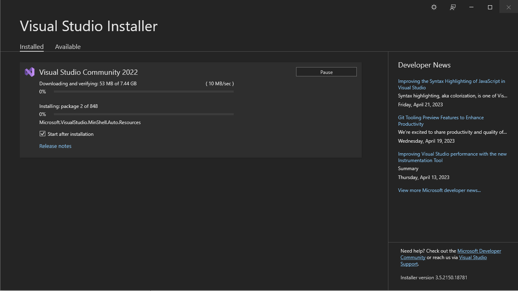Image resolution: width=518 pixels, height=291 pixels.
Task: Click the Thursday, April 13, 2023 date
Action: (424, 177)
